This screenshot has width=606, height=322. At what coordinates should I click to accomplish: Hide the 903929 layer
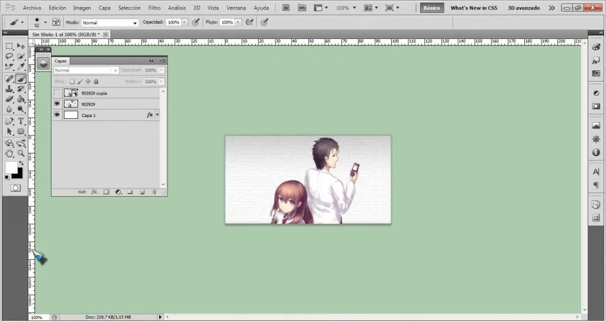[57, 104]
